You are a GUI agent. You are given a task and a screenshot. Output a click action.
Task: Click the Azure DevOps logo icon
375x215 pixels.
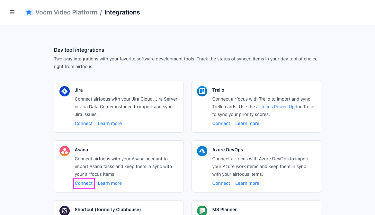[x=202, y=151]
